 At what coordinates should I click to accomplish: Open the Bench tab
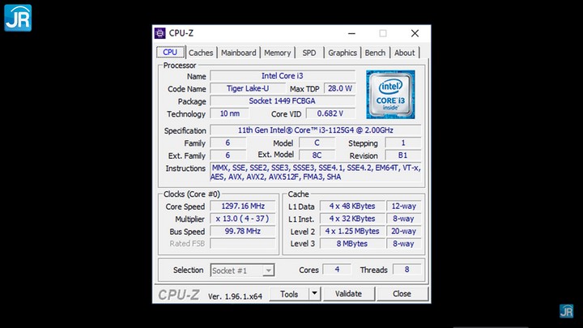pyautogui.click(x=375, y=53)
